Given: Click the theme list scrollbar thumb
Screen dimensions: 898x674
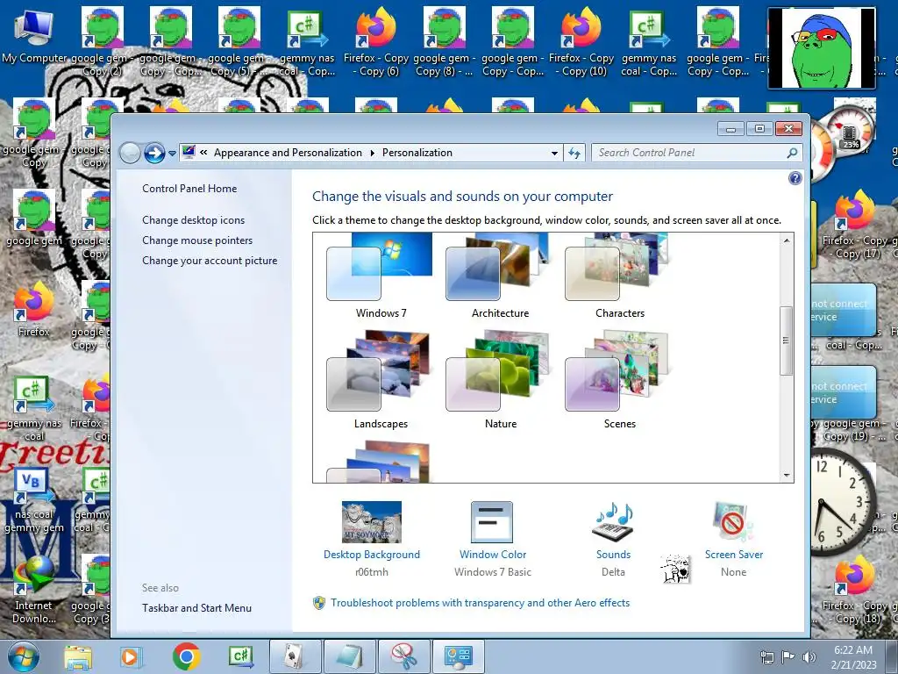Looking at the screenshot, I should pos(787,341).
